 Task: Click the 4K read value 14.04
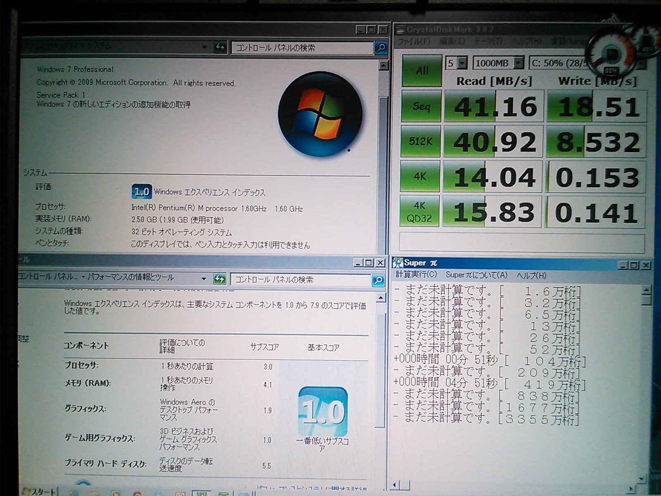492,176
